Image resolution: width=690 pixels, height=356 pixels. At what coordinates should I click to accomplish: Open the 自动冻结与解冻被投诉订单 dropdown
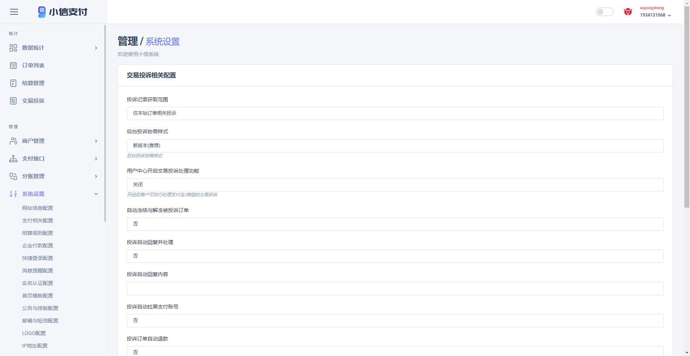click(395, 224)
